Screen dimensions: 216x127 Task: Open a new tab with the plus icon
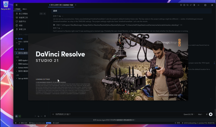pyautogui.click(x=76, y=5)
